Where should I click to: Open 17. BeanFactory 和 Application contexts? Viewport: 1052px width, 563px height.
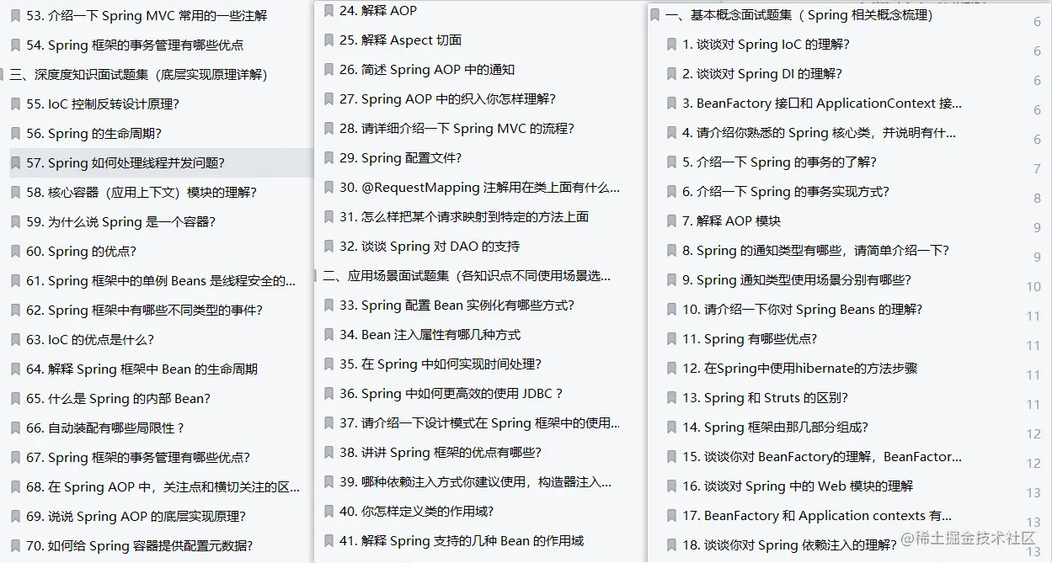pyautogui.click(x=817, y=516)
